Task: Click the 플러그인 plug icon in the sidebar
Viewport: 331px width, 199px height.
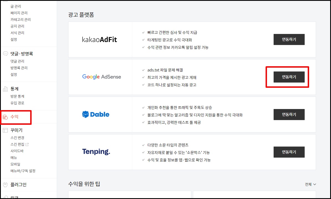Action: click(x=5, y=184)
